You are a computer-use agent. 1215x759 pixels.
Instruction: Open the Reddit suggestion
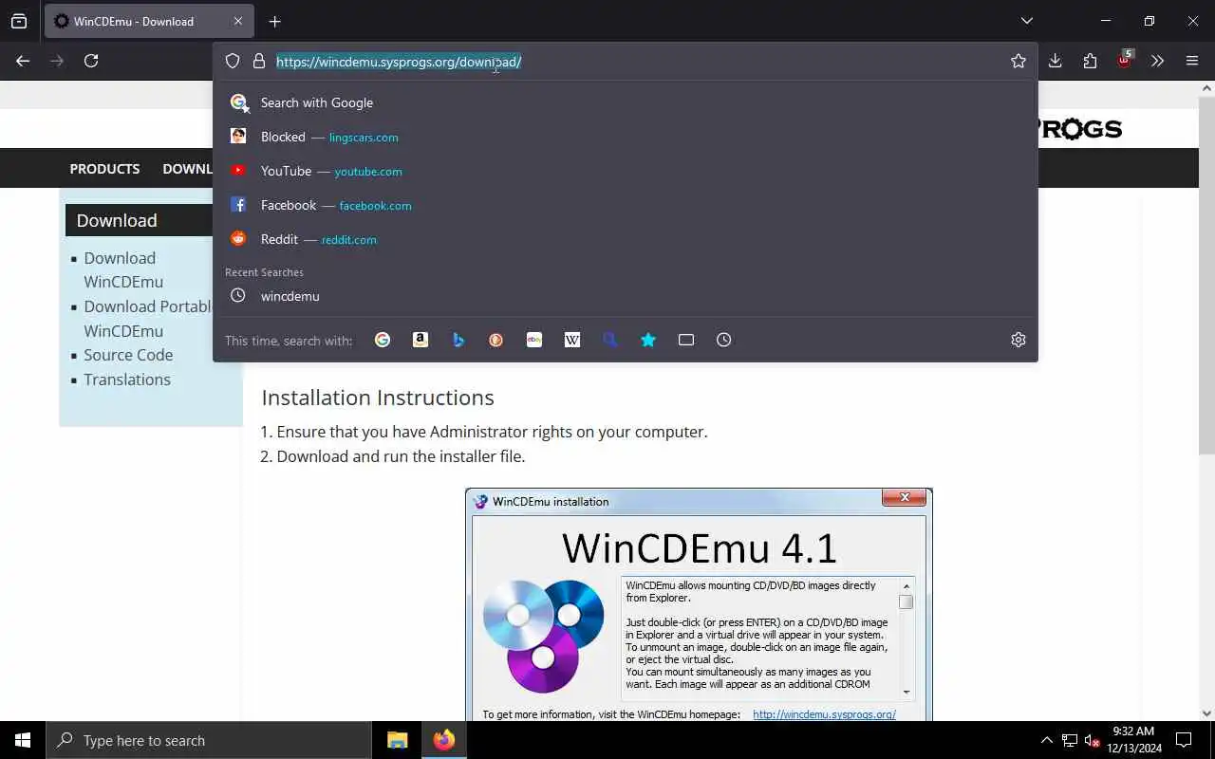click(626, 239)
